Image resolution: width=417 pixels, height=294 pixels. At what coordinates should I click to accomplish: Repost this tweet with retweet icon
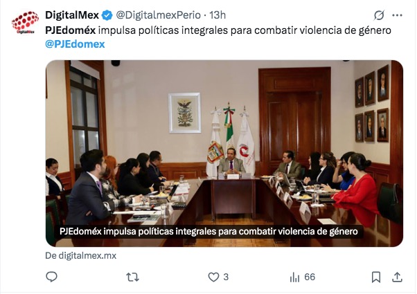click(x=132, y=277)
